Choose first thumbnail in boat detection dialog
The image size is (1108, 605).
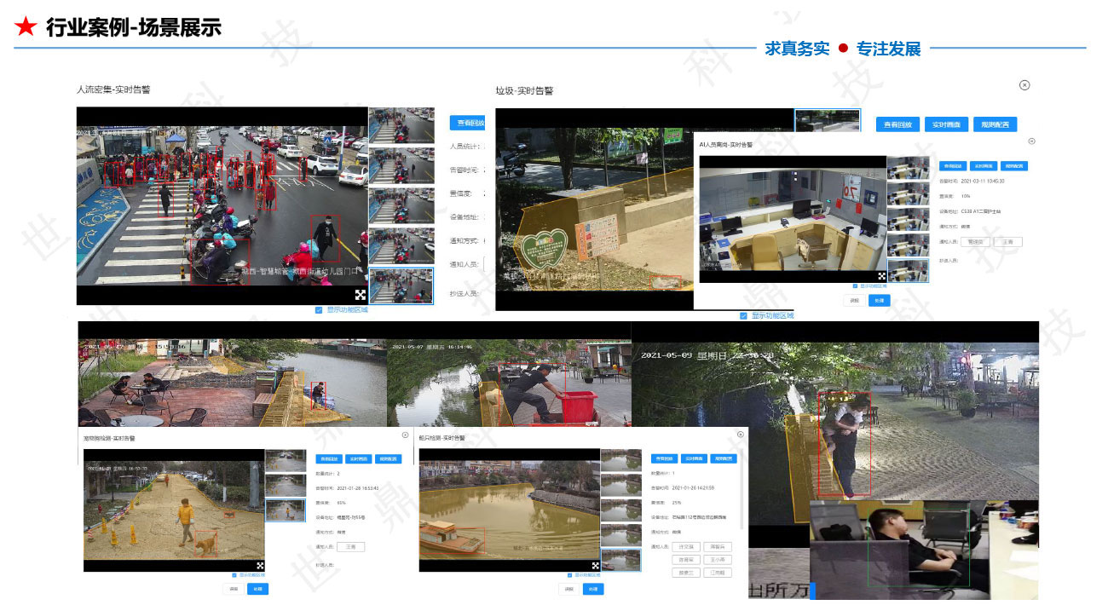point(620,460)
